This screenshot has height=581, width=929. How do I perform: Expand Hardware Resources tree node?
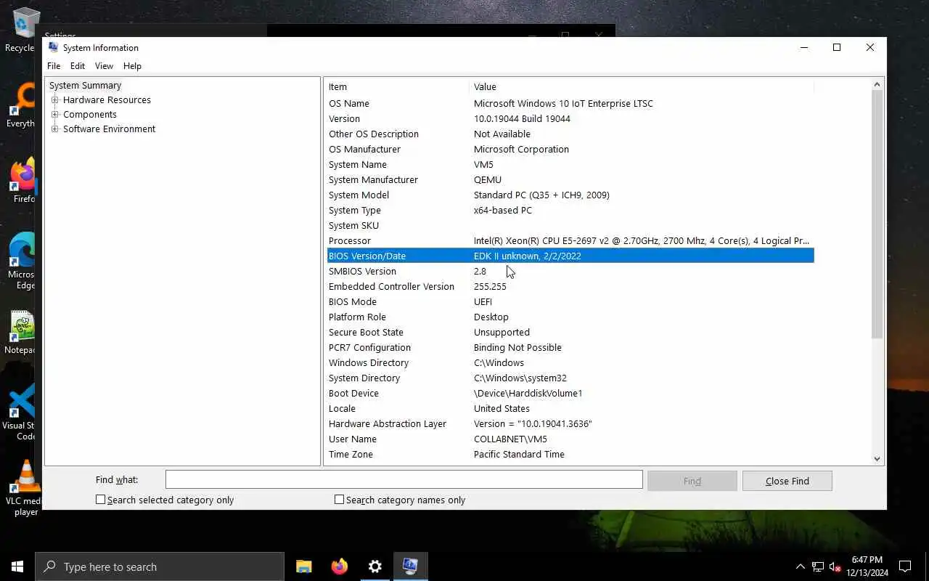click(x=54, y=100)
